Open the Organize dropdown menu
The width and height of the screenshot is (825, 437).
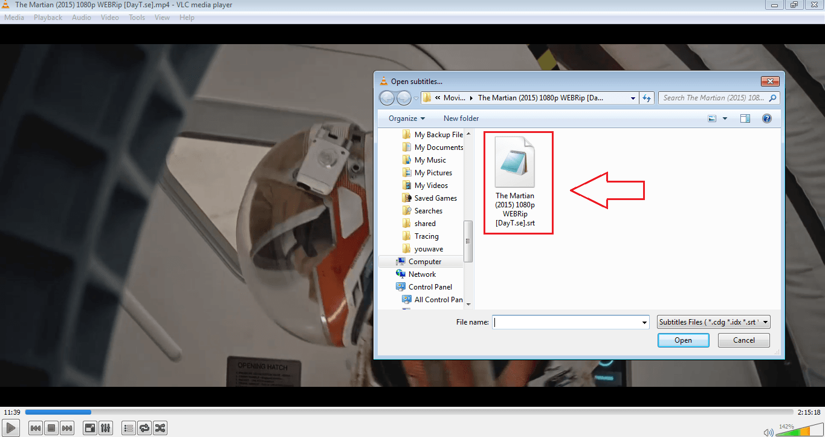pos(407,118)
